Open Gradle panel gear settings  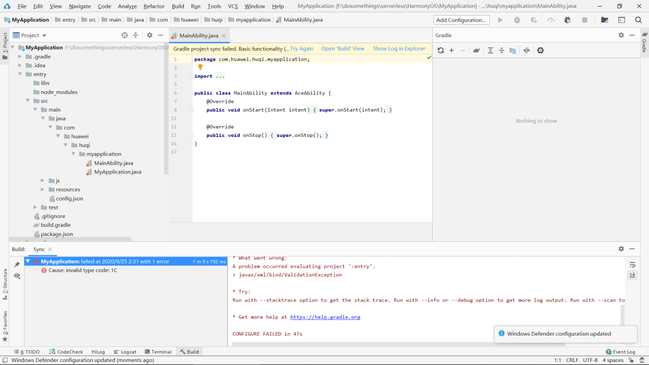click(x=621, y=35)
